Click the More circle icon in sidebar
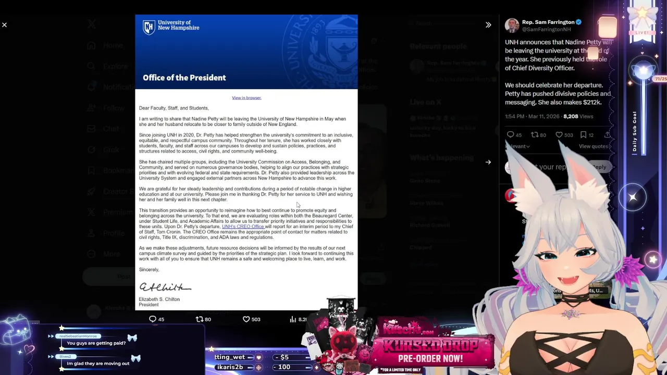 tap(92, 254)
